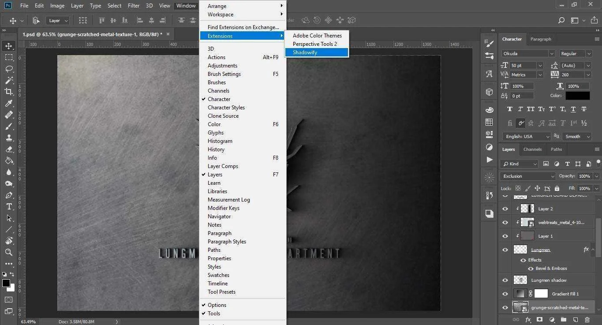
Task: Click the foreground color swatch
Action: 6,283
